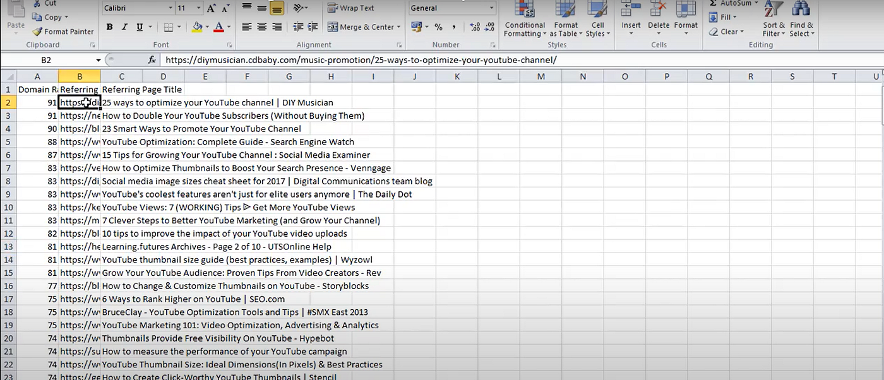Toggle underline formatting
The width and height of the screenshot is (884, 380).
(139, 27)
